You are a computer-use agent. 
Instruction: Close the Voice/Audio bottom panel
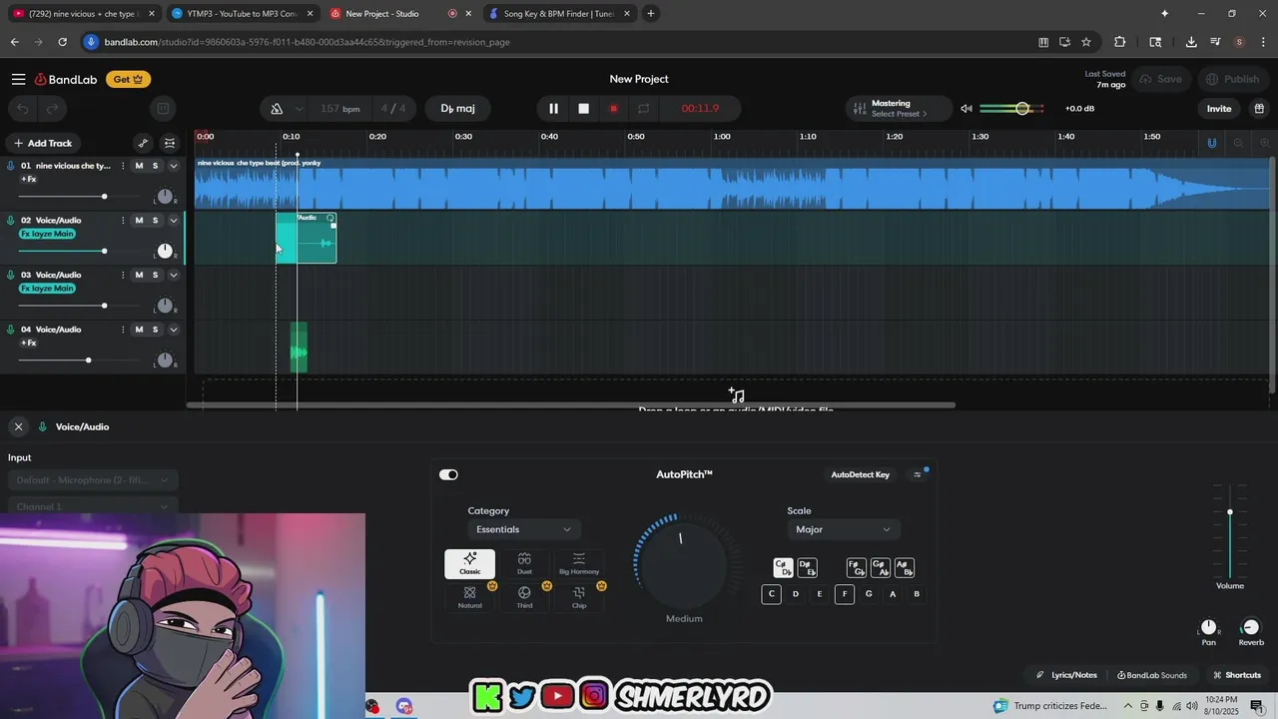click(x=18, y=426)
